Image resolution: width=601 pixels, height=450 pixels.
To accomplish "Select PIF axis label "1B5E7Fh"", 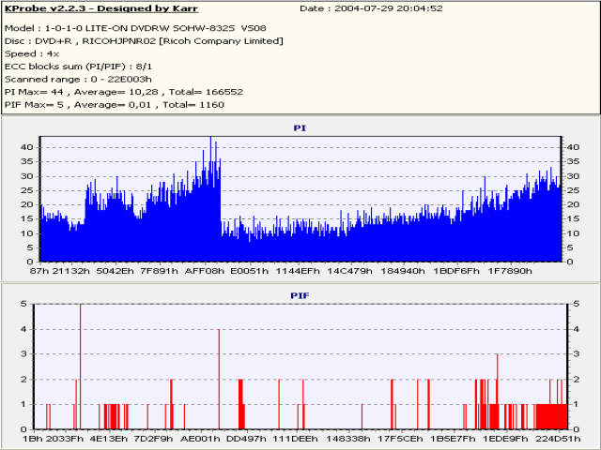I will [x=453, y=439].
